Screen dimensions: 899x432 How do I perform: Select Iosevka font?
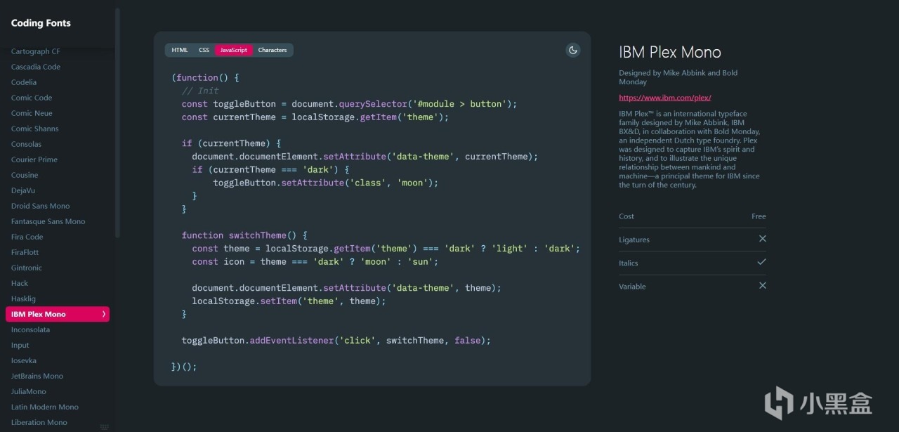tap(24, 360)
